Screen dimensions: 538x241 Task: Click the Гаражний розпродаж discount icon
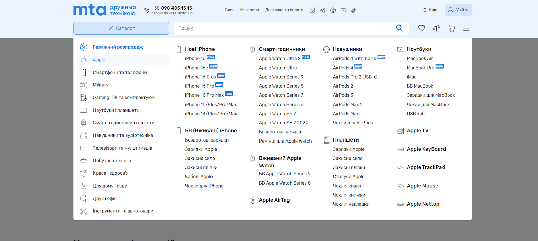pyautogui.click(x=84, y=47)
